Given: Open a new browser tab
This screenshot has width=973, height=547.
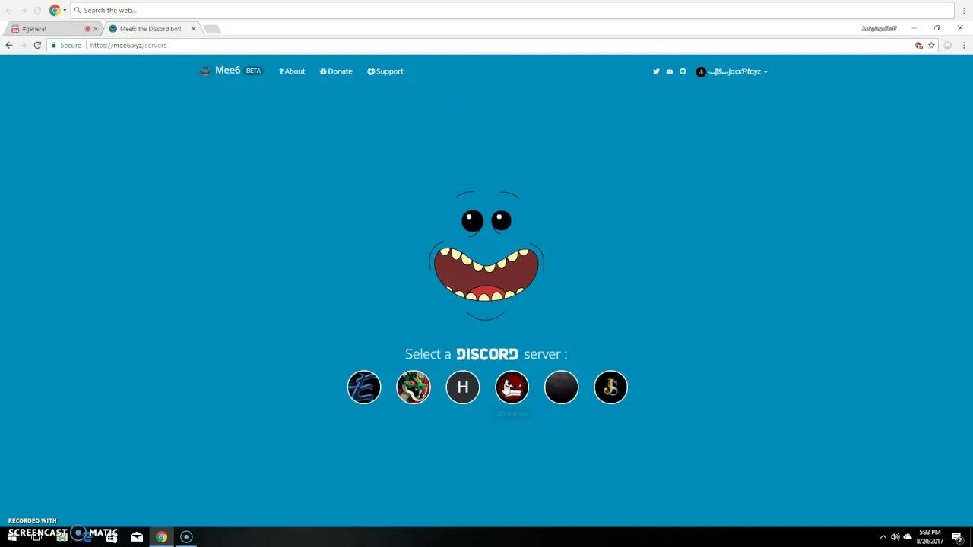Looking at the screenshot, I should [x=212, y=29].
